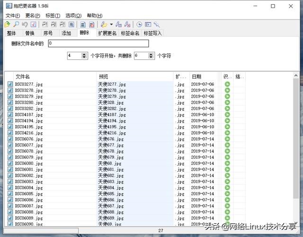Switch to the 扩展更名 tab
The height and width of the screenshot is (237, 303).
coord(107,33)
